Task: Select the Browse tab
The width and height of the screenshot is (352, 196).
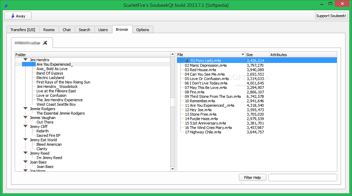Action: [x=122, y=29]
